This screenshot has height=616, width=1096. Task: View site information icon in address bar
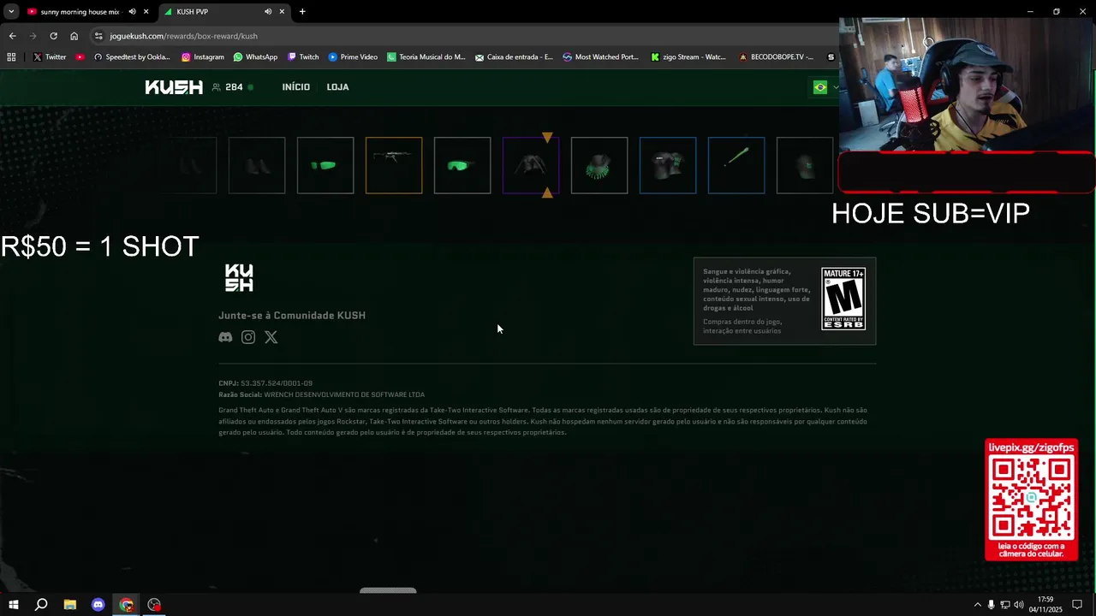click(98, 36)
